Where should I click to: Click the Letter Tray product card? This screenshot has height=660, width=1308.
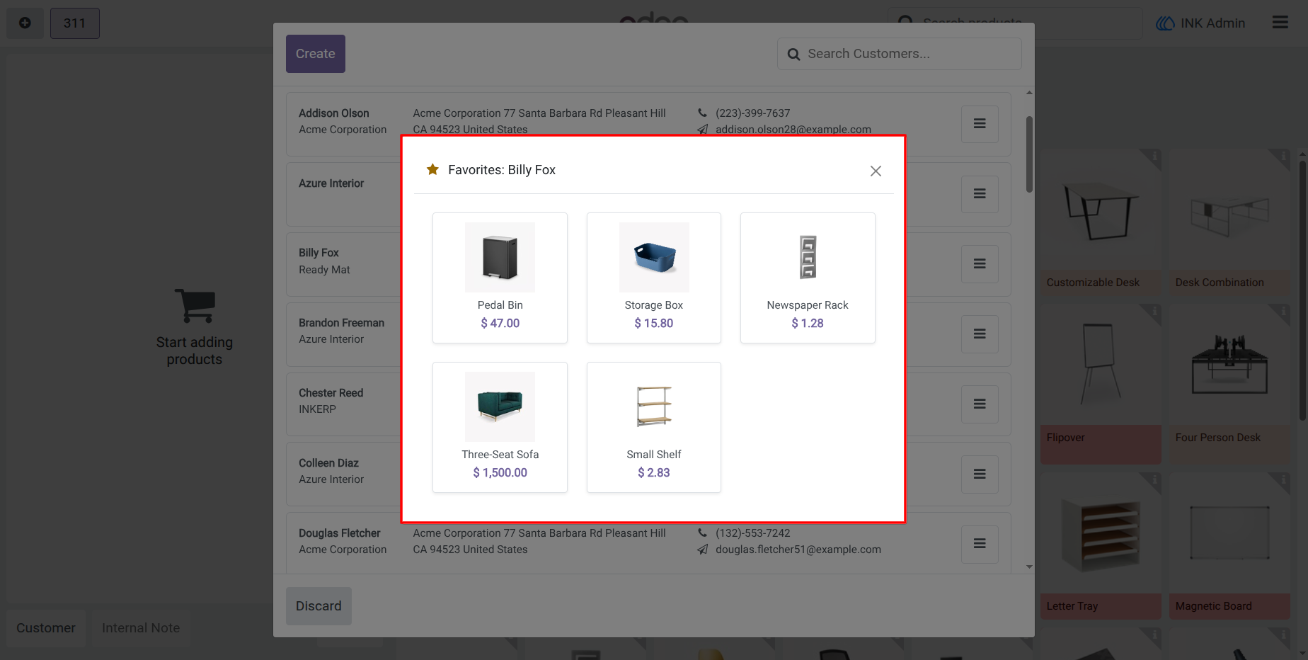point(1101,546)
